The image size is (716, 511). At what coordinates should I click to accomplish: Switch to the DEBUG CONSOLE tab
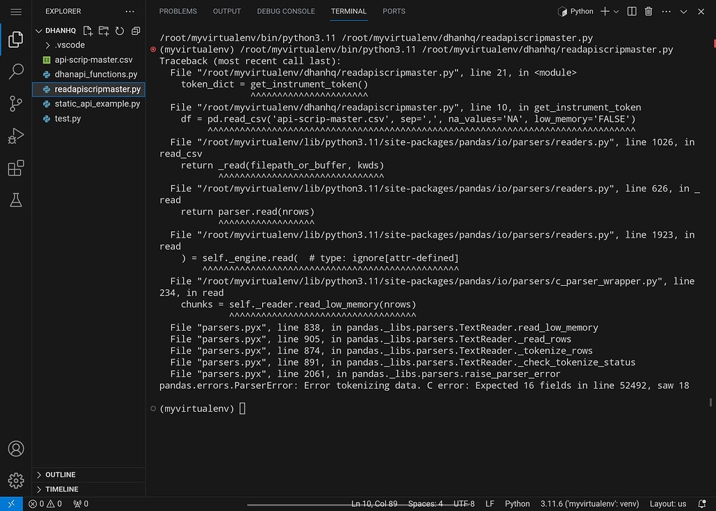click(286, 11)
